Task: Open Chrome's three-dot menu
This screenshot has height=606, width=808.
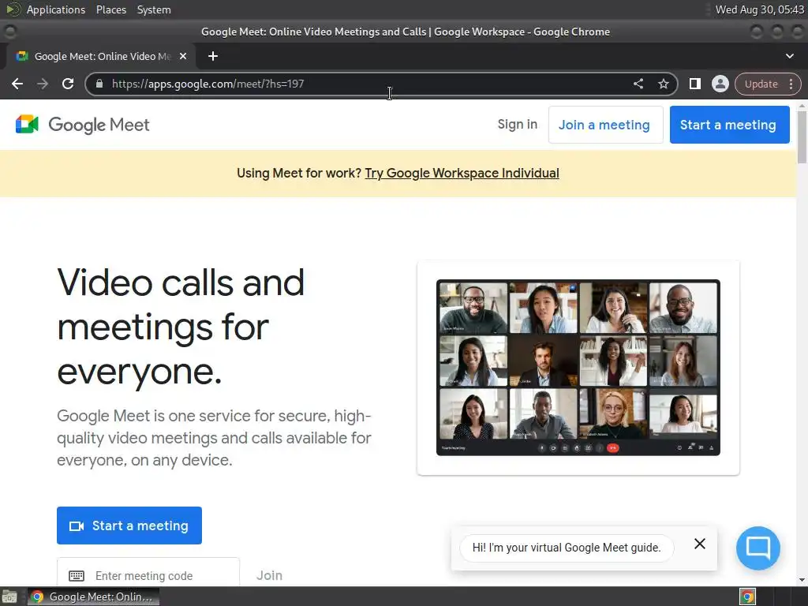Action: pos(791,84)
